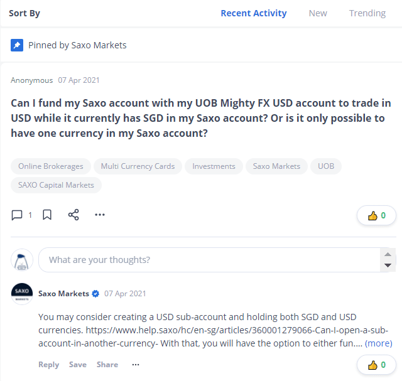Select the Trending sort tab
The width and height of the screenshot is (402, 381).
(x=367, y=13)
